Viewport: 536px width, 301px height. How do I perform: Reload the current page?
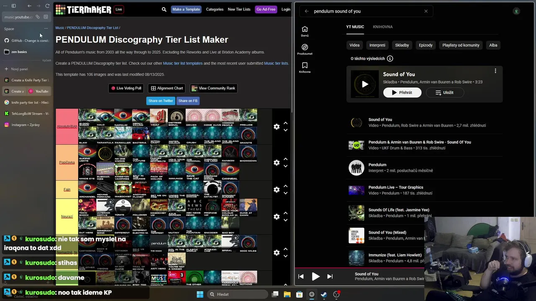tap(47, 6)
